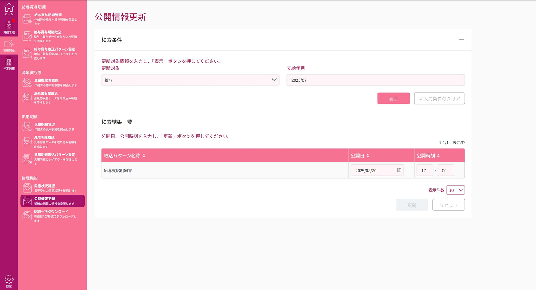536x290 pixels.
Task: Select the 明細照会 envelope icon
Action: [9, 45]
